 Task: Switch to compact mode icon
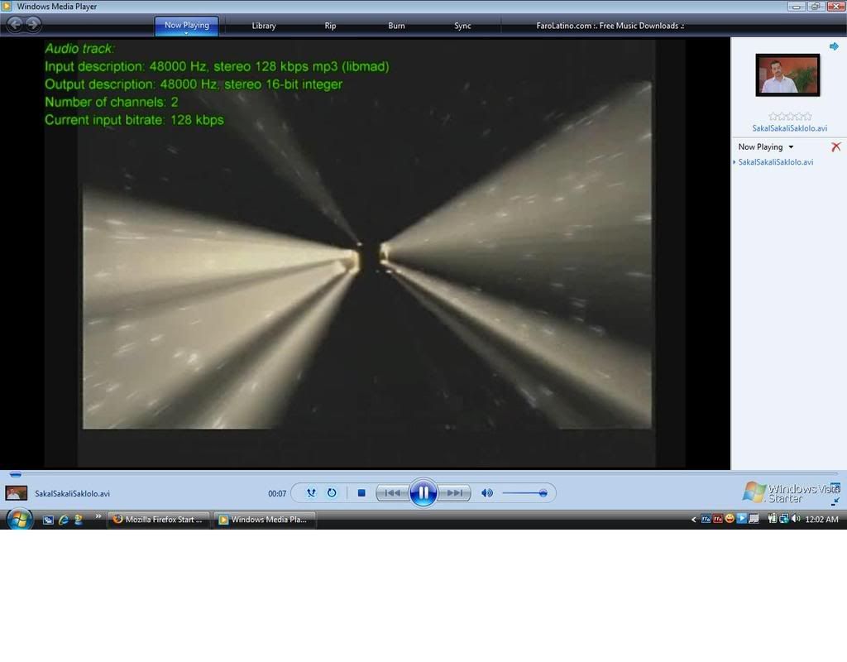point(835,501)
